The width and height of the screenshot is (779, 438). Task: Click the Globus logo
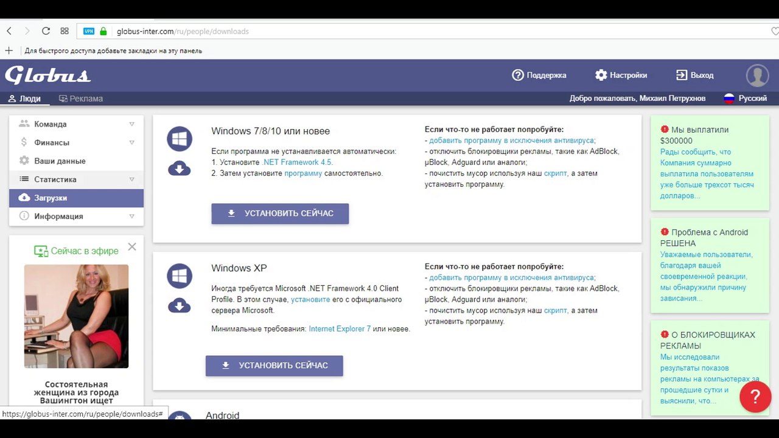48,75
